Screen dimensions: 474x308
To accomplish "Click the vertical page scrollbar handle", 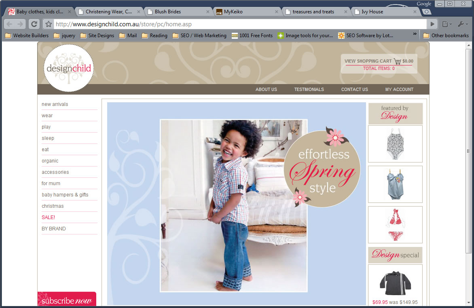I will click(x=468, y=151).
